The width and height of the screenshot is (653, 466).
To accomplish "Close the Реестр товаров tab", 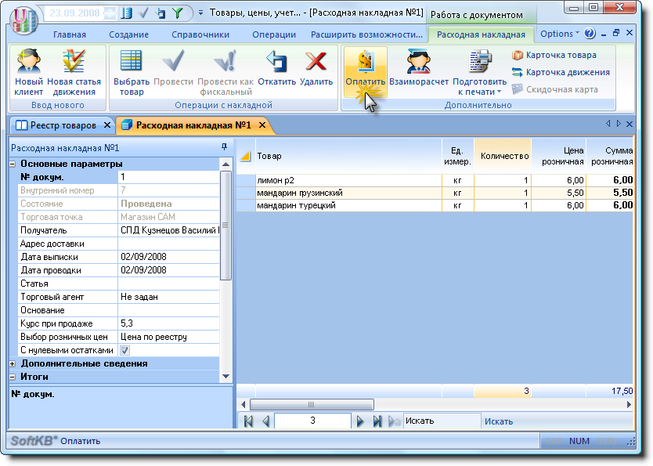I will coord(107,125).
